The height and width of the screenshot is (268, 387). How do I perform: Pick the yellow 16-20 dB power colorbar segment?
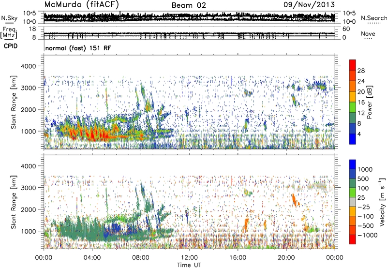click(353, 97)
